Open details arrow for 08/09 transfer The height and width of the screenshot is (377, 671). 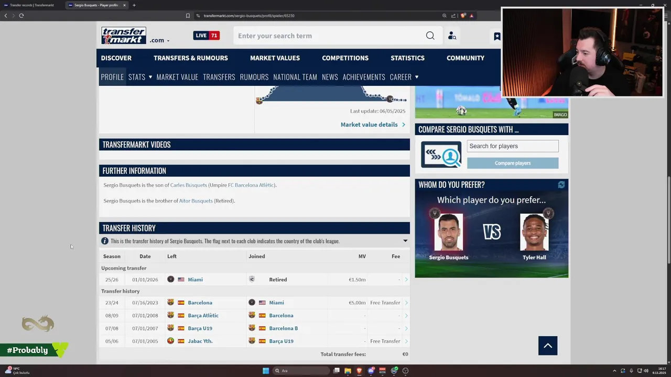(x=406, y=316)
